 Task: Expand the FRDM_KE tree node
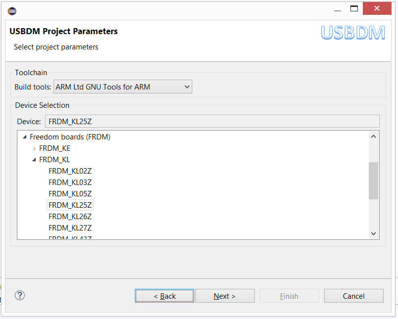click(34, 148)
